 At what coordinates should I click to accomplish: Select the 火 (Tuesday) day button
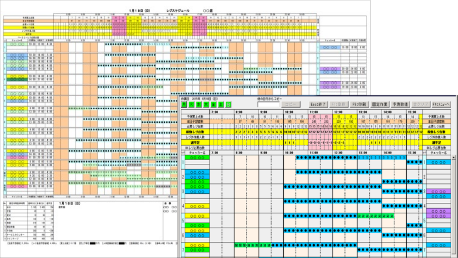tap(191, 104)
